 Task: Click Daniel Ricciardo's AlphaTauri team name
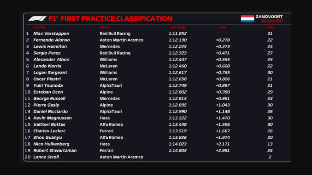(111, 112)
